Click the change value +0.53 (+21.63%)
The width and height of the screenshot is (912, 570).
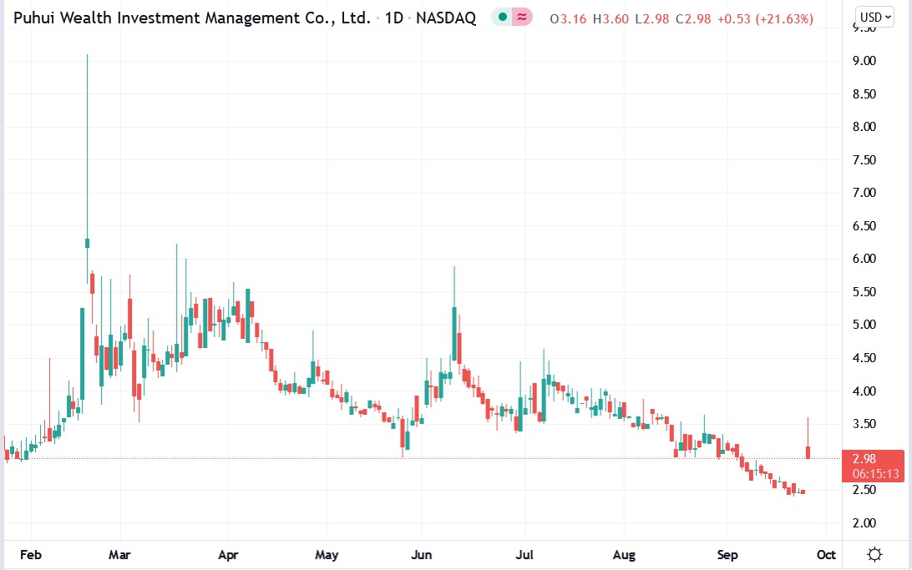(x=765, y=18)
